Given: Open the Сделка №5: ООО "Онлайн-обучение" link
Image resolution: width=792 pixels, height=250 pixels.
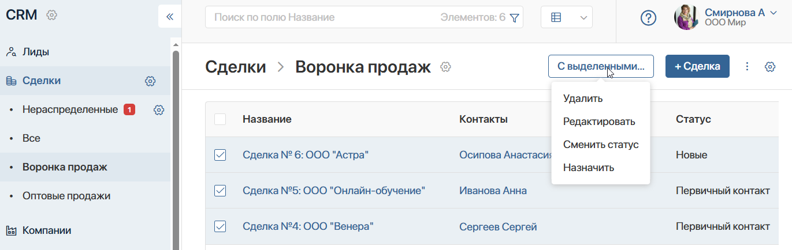Looking at the screenshot, I should 334,191.
